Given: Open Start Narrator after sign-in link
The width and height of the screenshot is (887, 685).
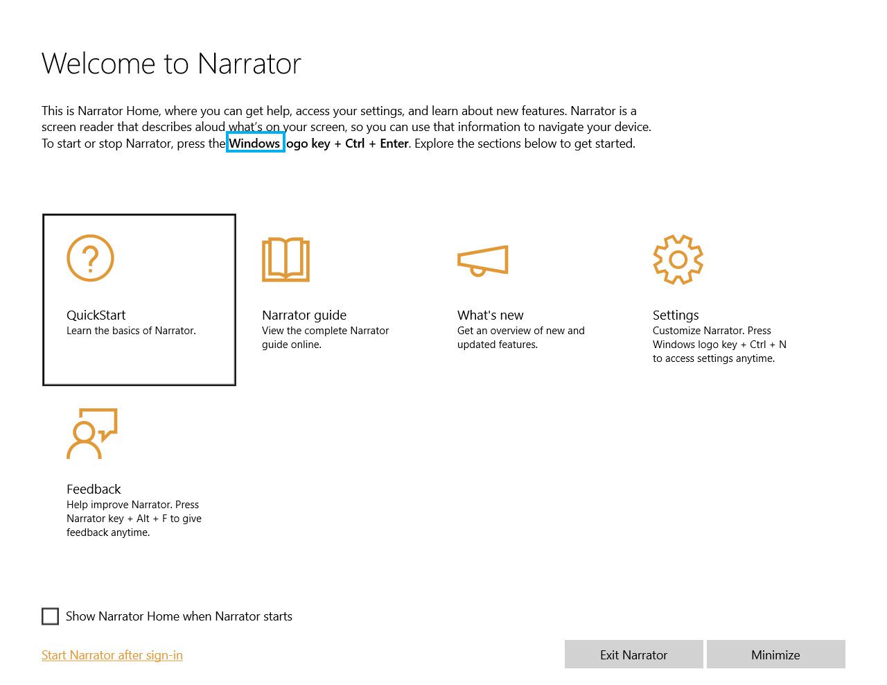Looking at the screenshot, I should click(112, 655).
